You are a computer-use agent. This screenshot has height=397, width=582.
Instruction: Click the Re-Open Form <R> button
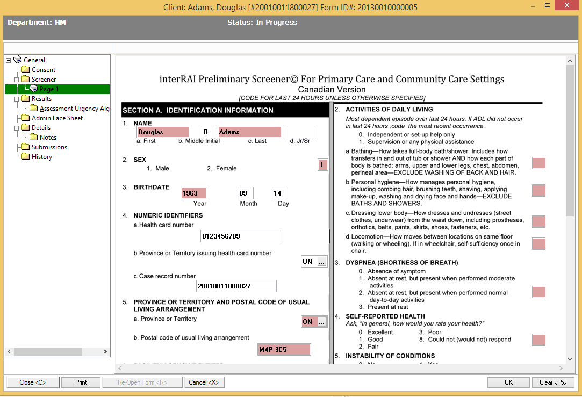tap(142, 382)
